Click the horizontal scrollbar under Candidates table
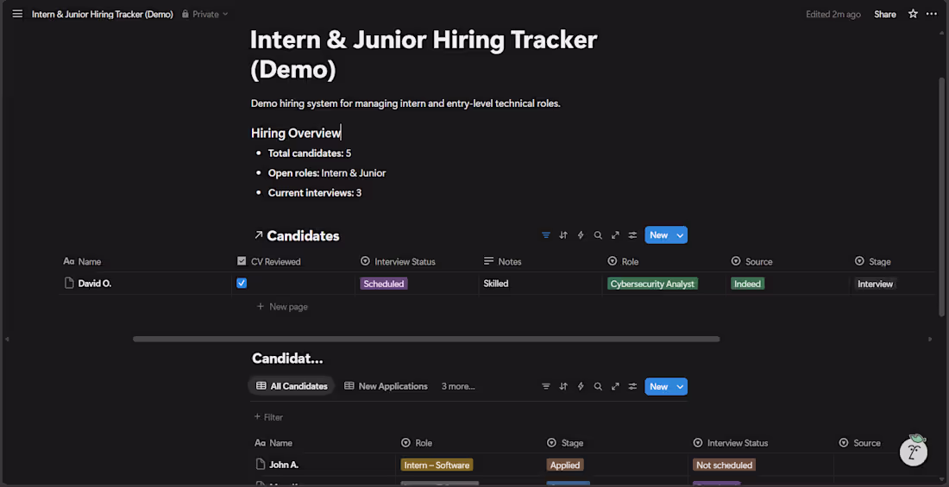949x487 pixels. point(426,339)
